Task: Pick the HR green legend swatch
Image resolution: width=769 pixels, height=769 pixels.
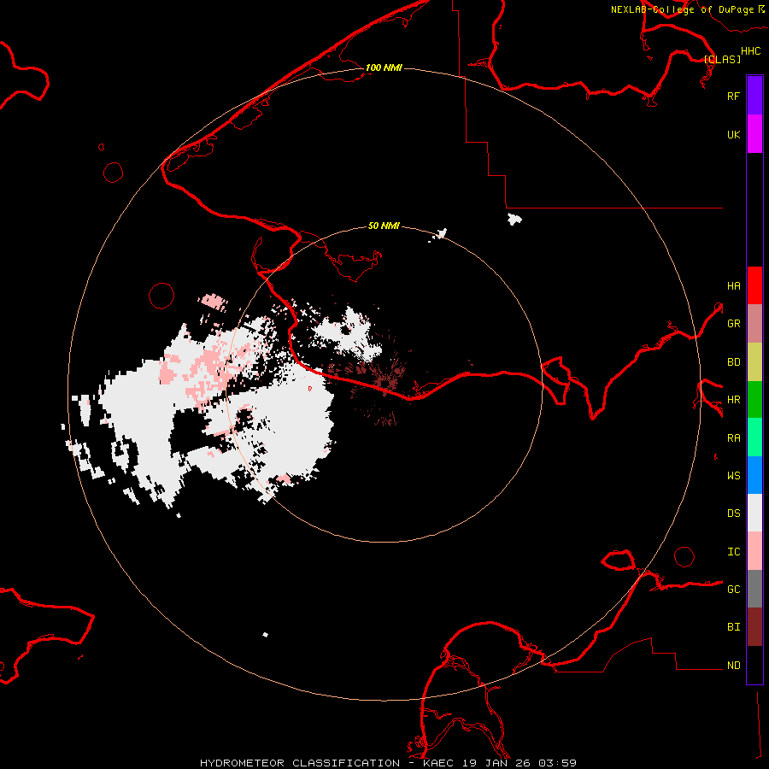Action: (x=754, y=400)
